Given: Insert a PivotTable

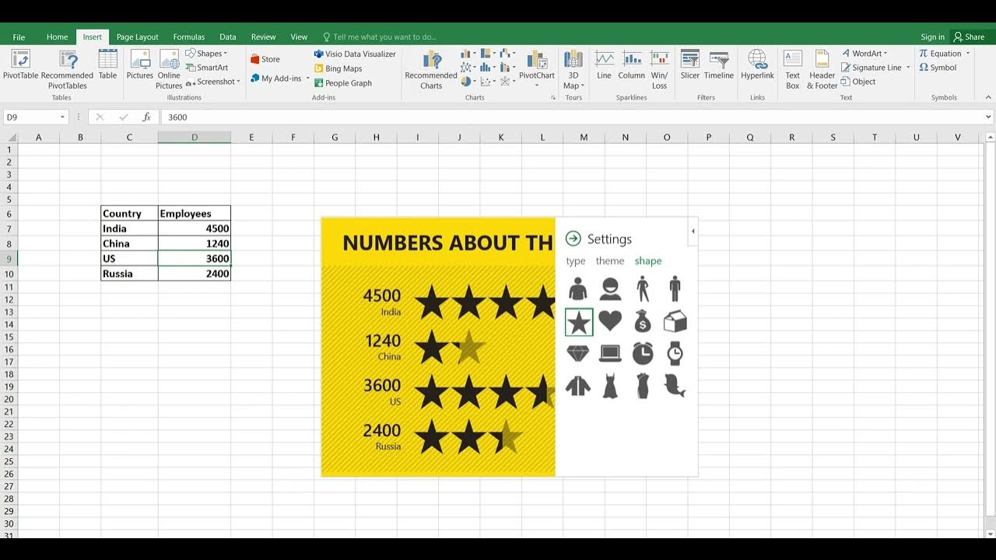Looking at the screenshot, I should [21, 65].
